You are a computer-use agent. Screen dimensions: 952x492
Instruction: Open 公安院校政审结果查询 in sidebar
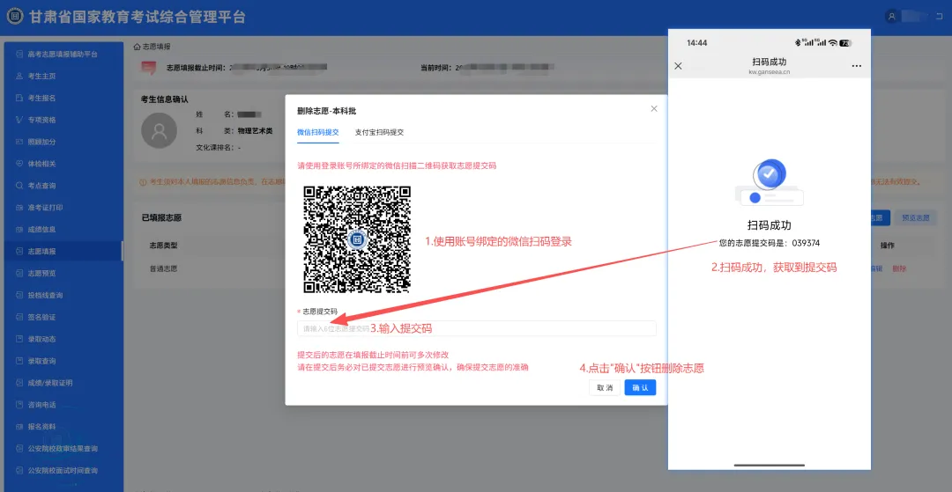(x=63, y=449)
